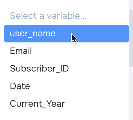Select the Date merge field
This screenshot has width=133, height=120.
[x=66, y=86]
